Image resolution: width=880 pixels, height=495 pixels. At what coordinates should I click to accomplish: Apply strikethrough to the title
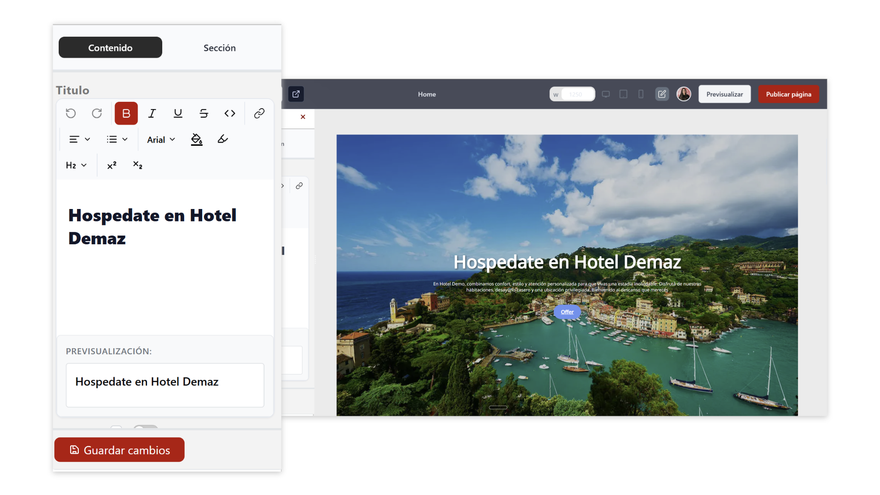click(x=204, y=113)
